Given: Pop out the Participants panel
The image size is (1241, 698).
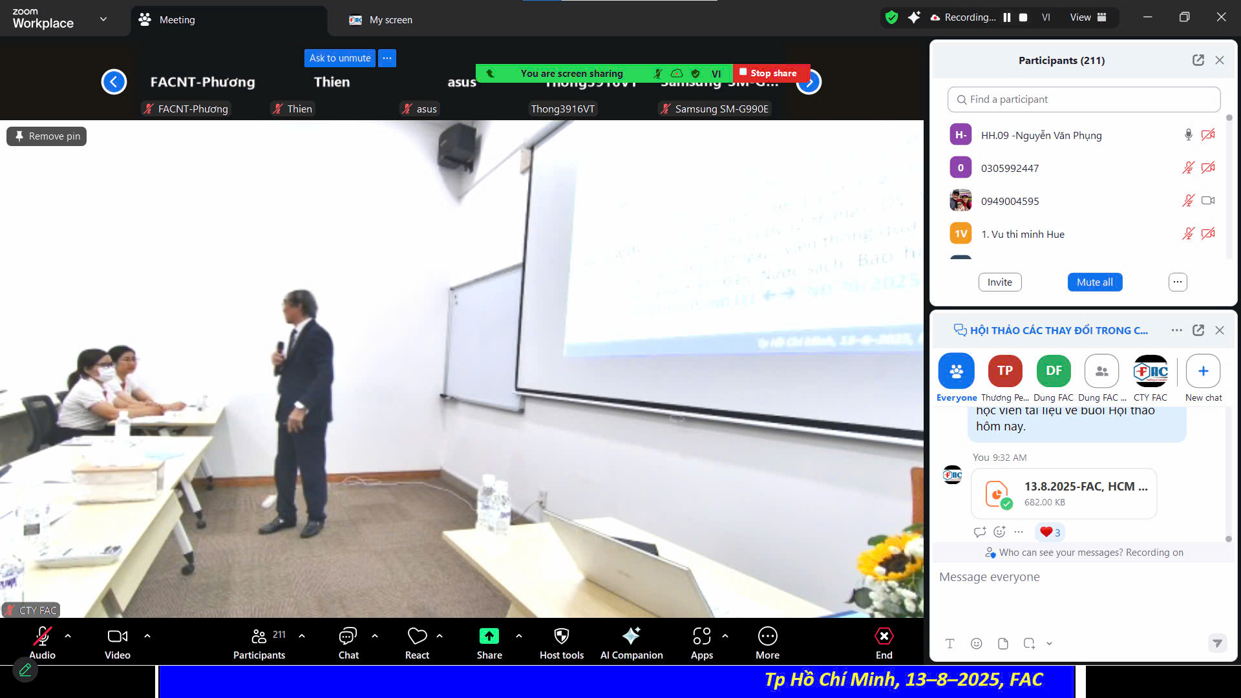Looking at the screenshot, I should [1198, 60].
